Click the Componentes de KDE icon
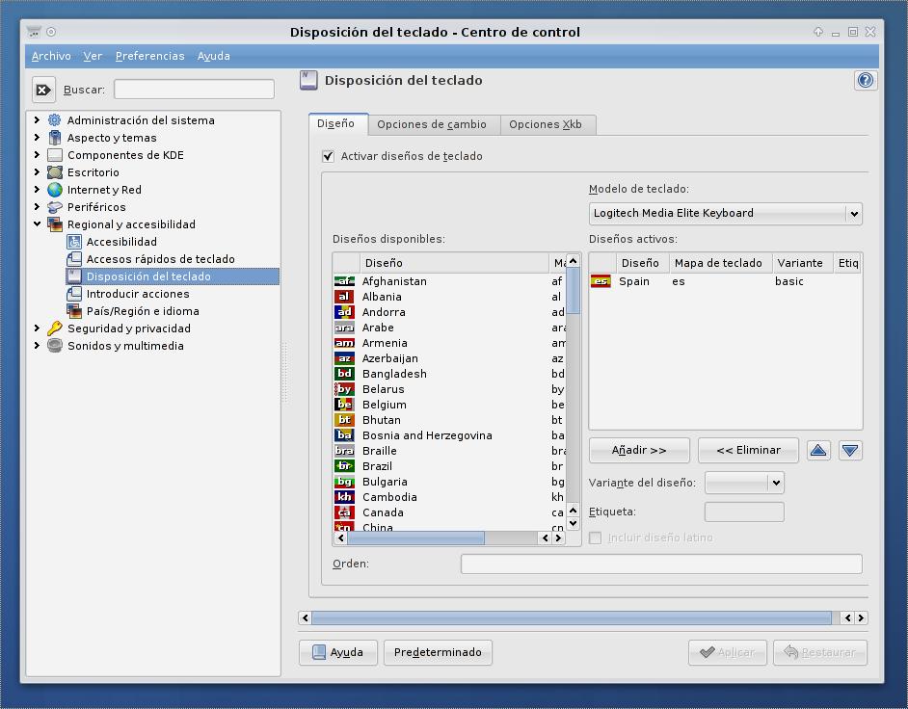The height and width of the screenshot is (709, 908). (x=54, y=155)
